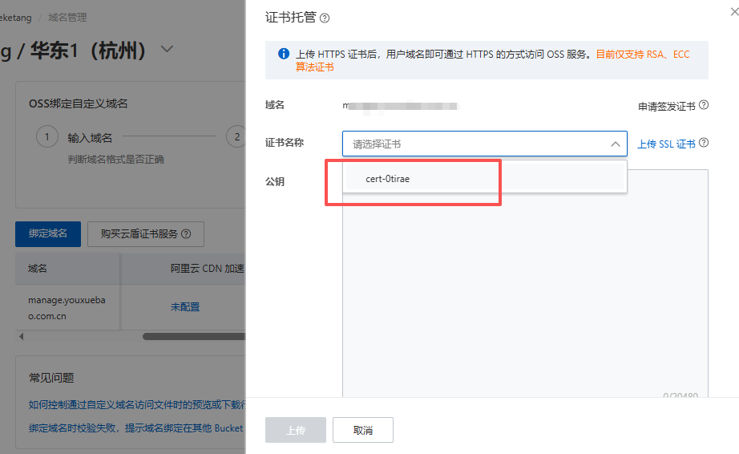Click left arrow of horizontal table scrollbar
Viewport: 739px width, 454px height.
pos(20,336)
